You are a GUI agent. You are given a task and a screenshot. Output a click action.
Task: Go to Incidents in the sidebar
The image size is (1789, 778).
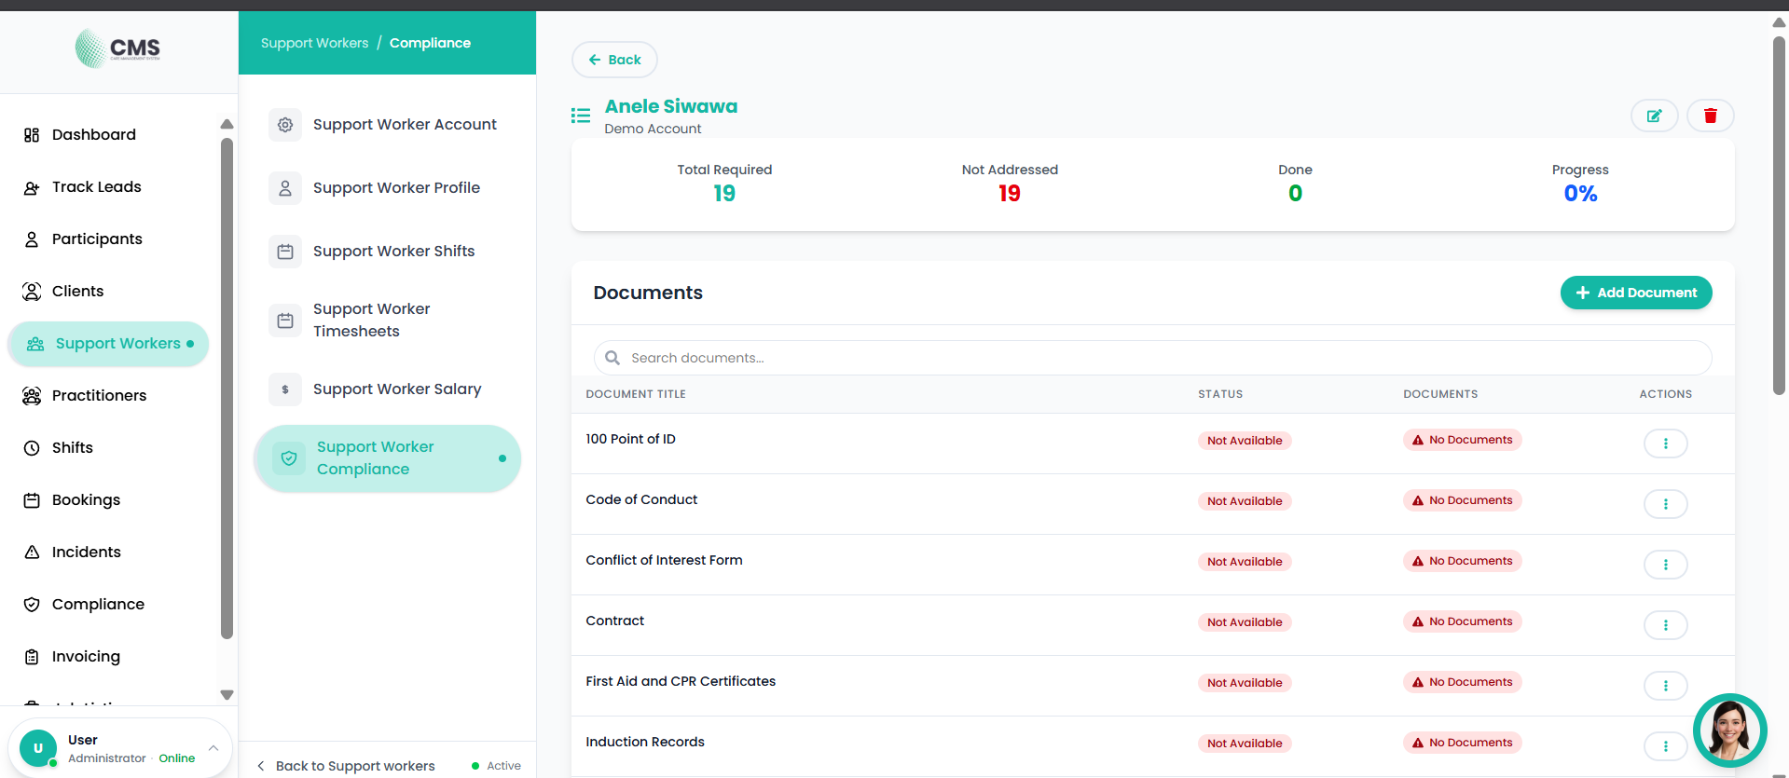coord(86,553)
